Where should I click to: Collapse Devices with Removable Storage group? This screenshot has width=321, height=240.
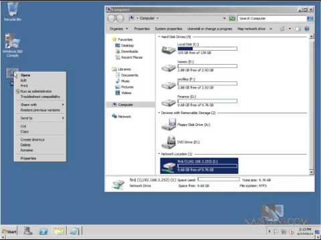pyautogui.click(x=159, y=113)
